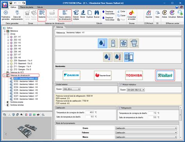Click Exportar COMcheck icon
Image resolution: width=185 pixels, height=142 pixels.
pos(149,14)
